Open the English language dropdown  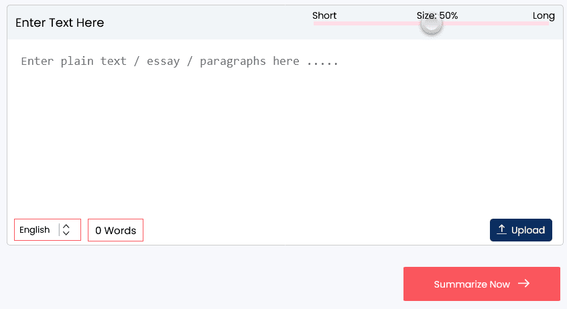pos(48,230)
